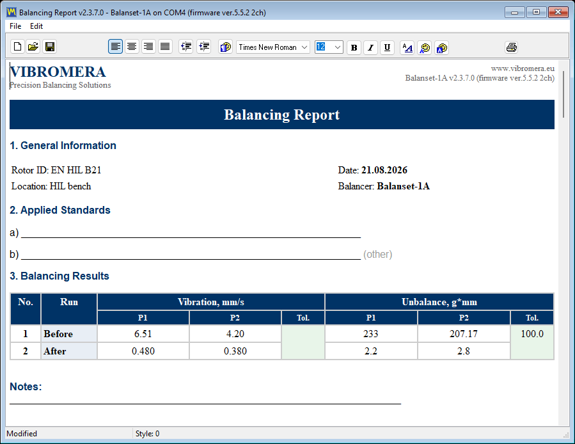Align text to the left
Viewport: 575px width, 444px height.
click(115, 47)
